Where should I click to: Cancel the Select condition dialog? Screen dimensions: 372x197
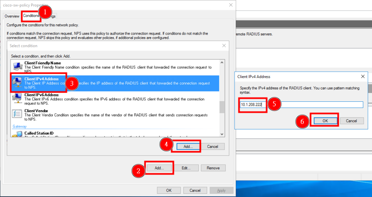[212, 146]
